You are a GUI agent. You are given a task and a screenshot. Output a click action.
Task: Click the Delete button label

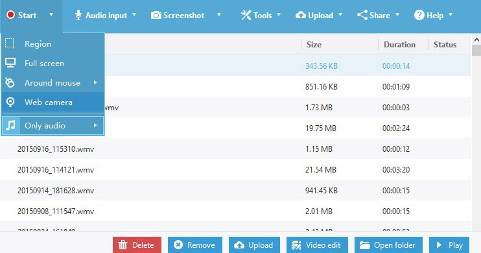tap(143, 245)
